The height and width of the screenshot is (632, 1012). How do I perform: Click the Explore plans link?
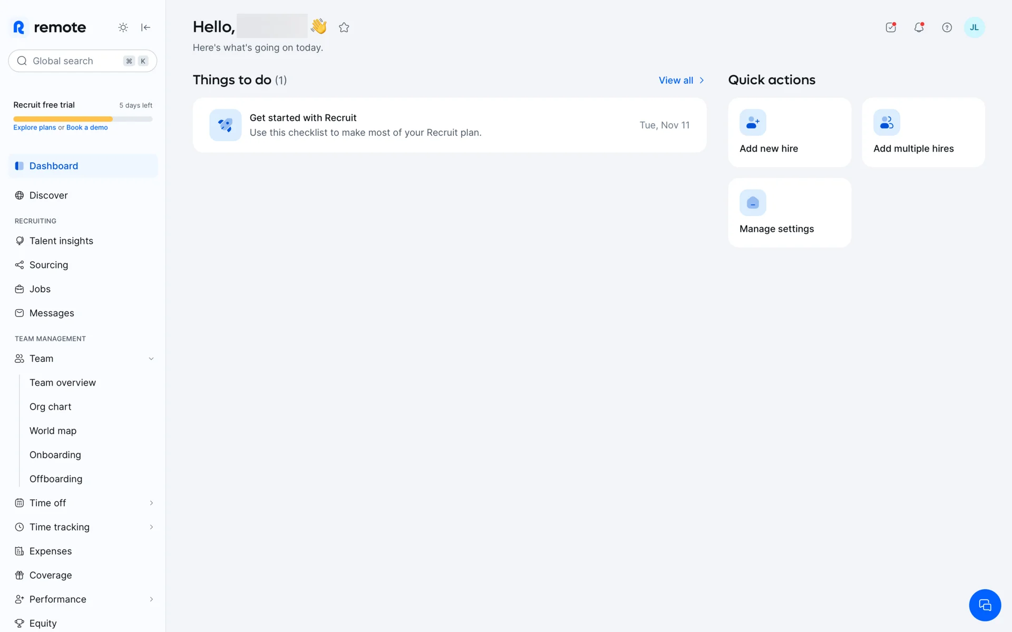34,127
